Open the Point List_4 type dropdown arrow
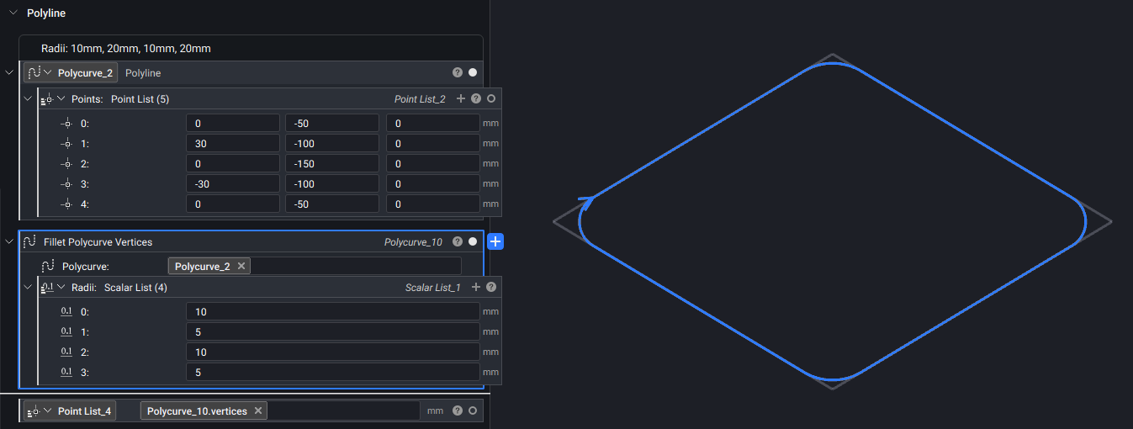This screenshot has height=429, width=1133. 47,411
